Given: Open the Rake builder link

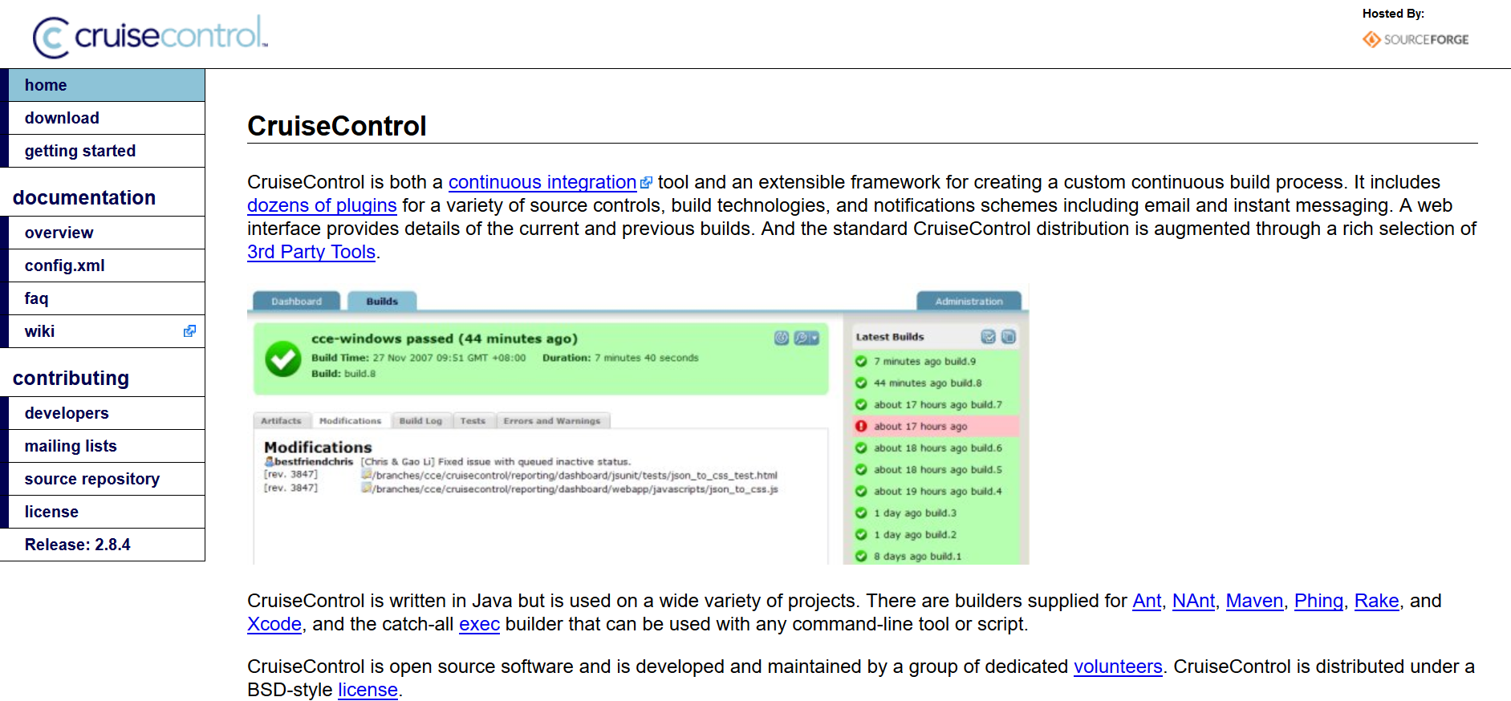Looking at the screenshot, I should click(1377, 602).
